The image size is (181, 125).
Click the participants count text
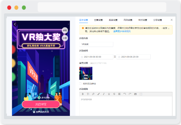[x=41, y=98]
